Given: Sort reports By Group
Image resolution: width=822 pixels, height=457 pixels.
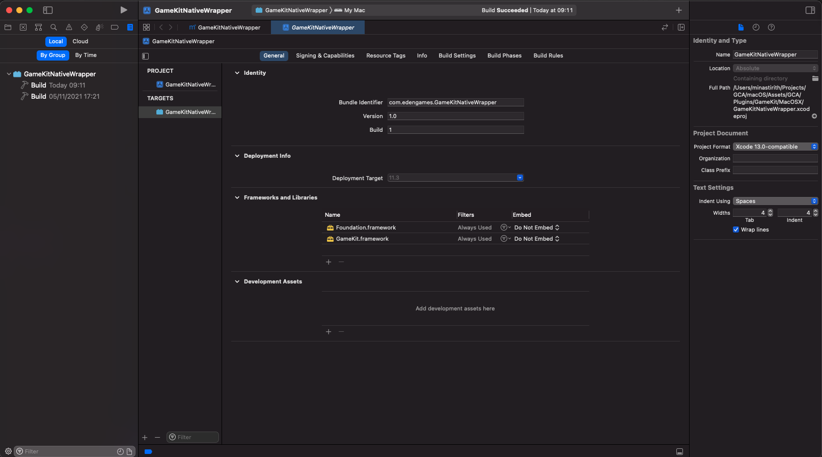Looking at the screenshot, I should click(53, 55).
